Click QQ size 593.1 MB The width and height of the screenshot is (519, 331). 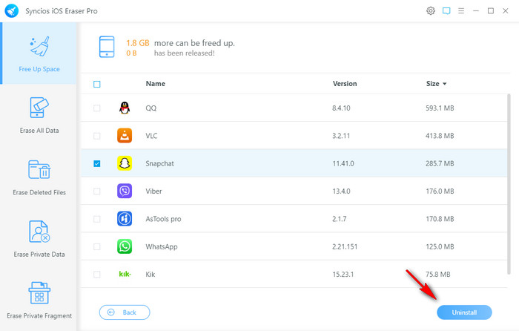point(440,108)
